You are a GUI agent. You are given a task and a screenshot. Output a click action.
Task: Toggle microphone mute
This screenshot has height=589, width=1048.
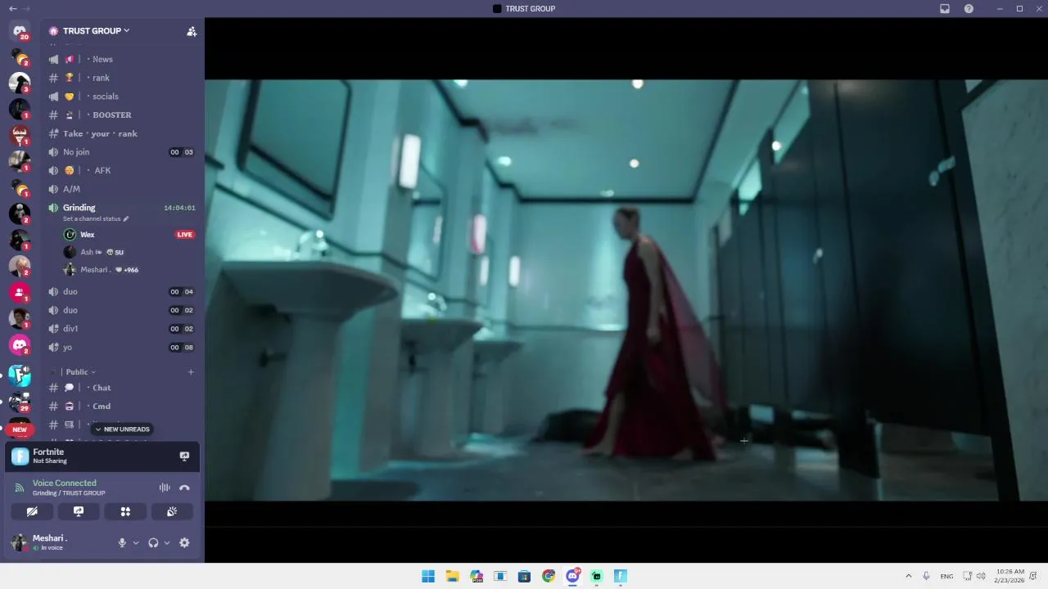pos(122,542)
